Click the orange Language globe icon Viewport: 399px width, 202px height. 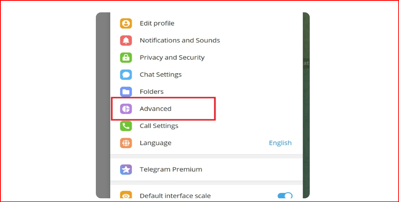click(x=126, y=143)
